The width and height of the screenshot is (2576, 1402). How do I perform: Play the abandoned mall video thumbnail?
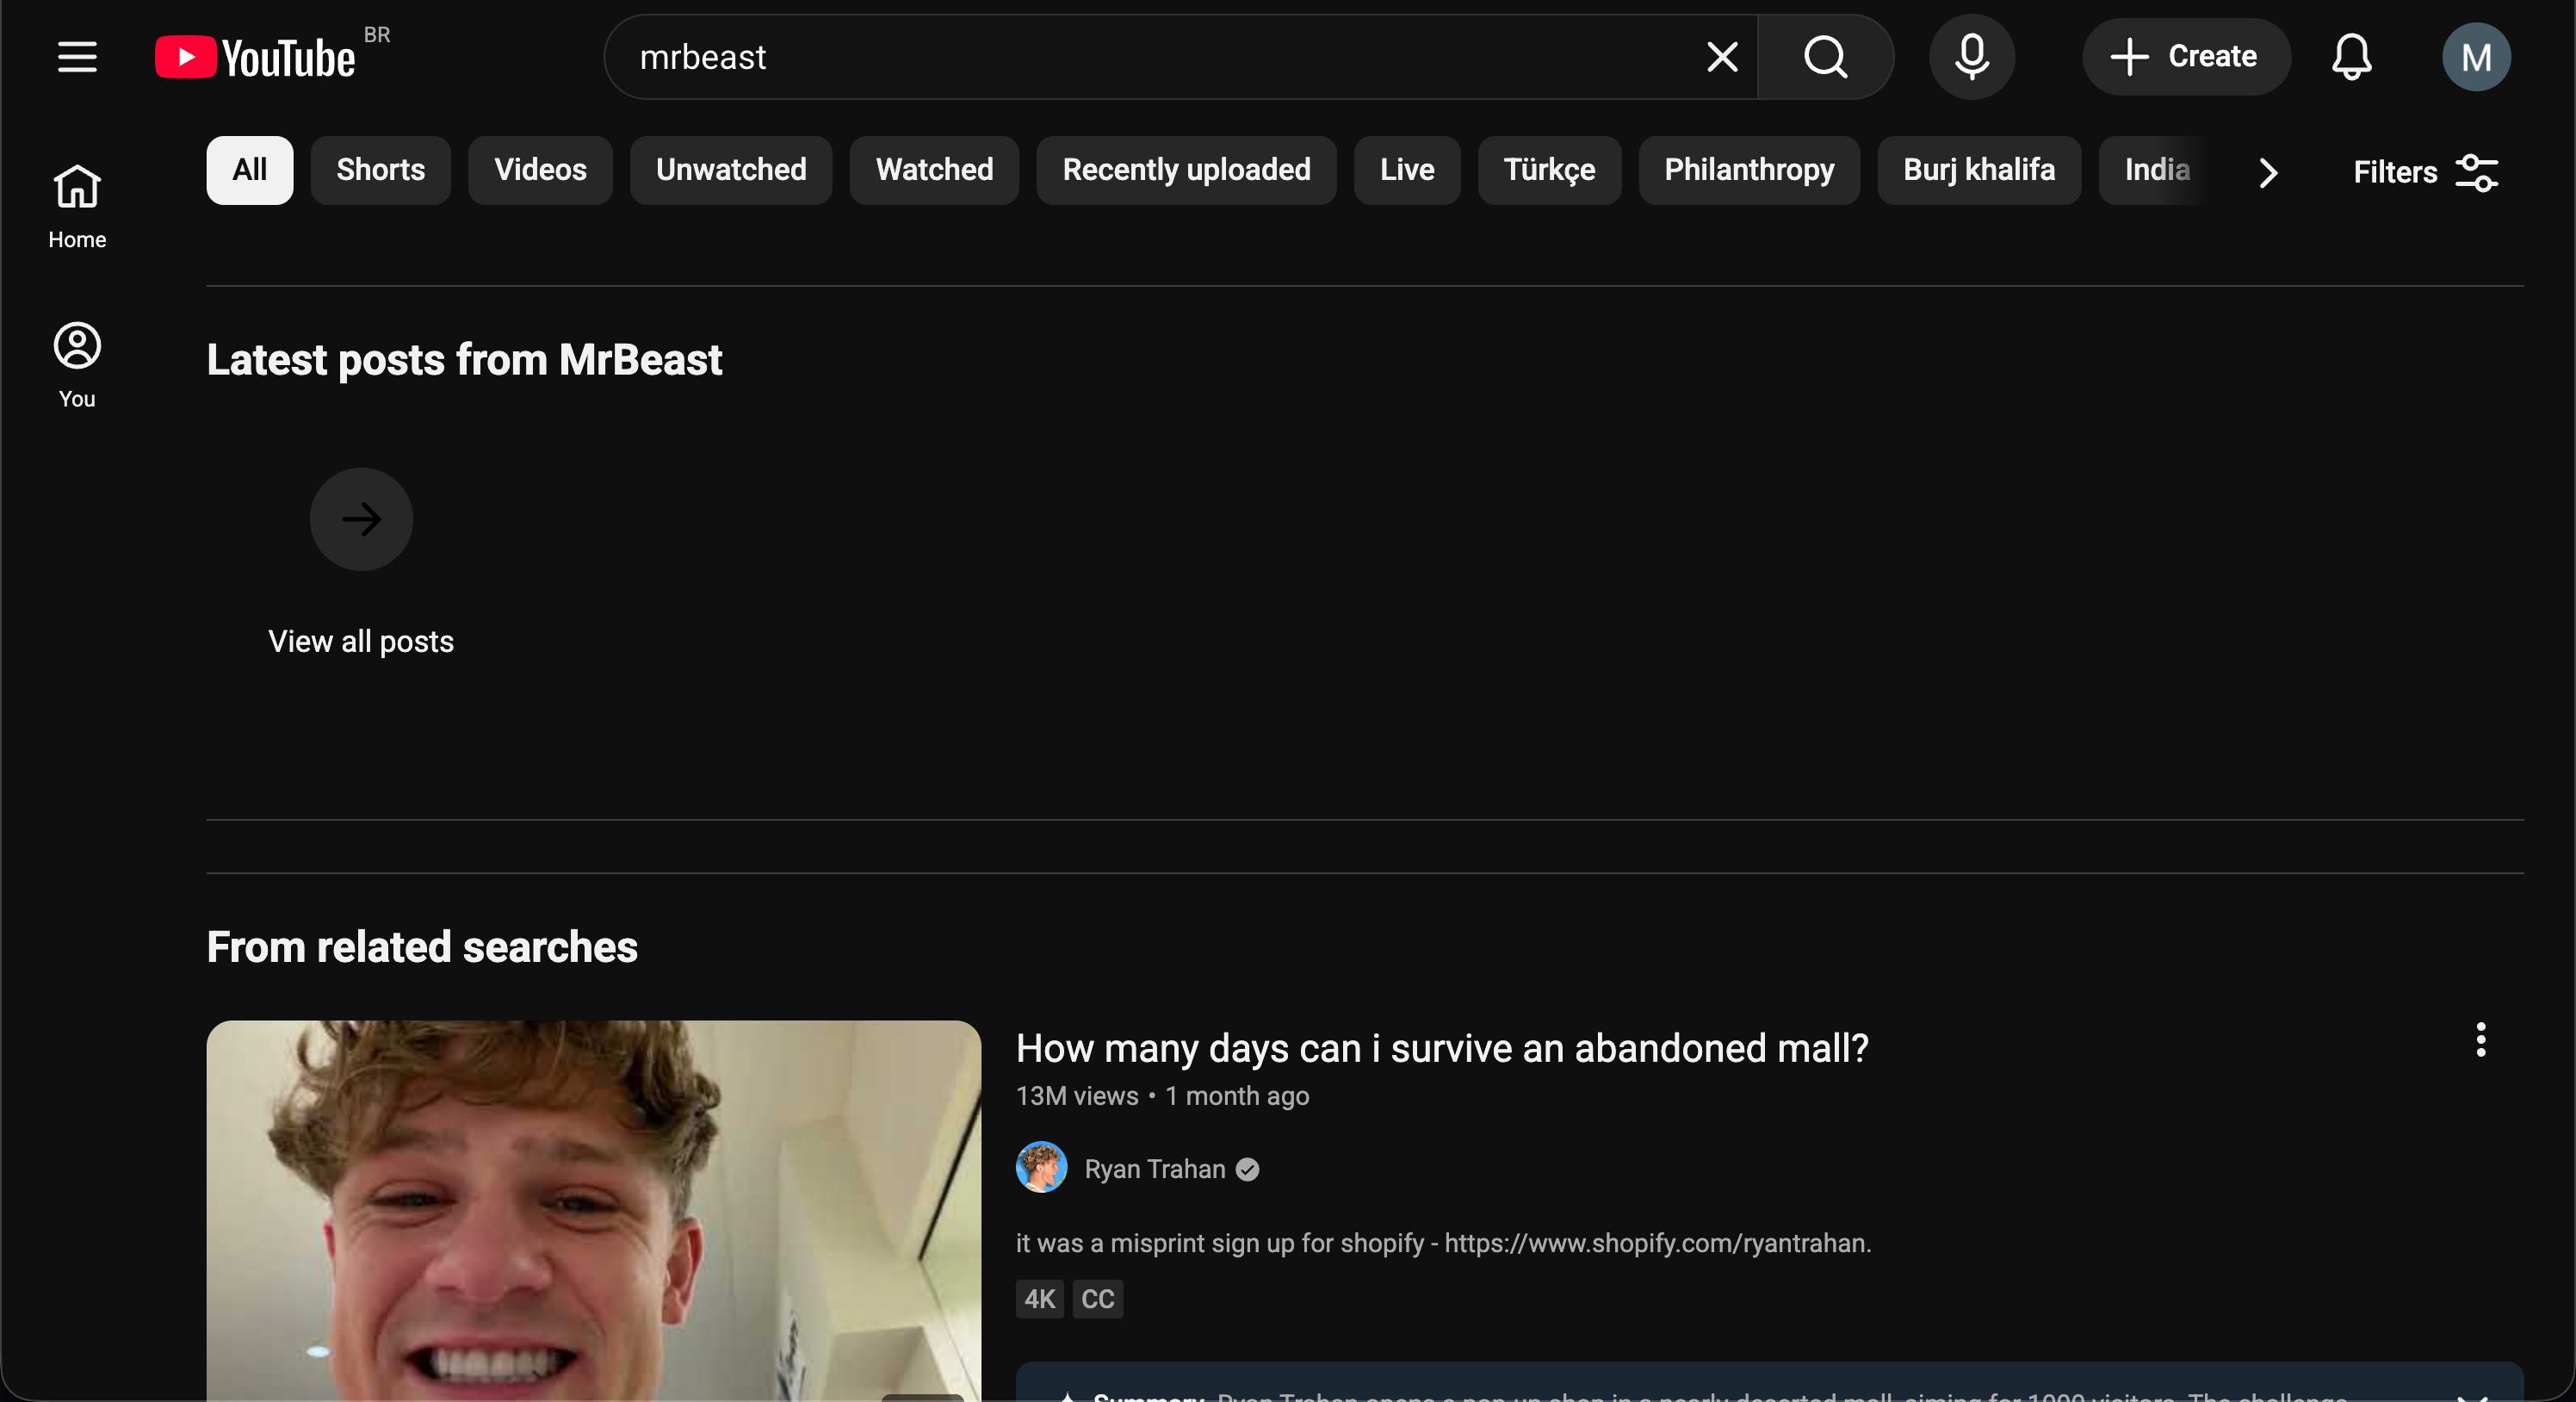594,1210
